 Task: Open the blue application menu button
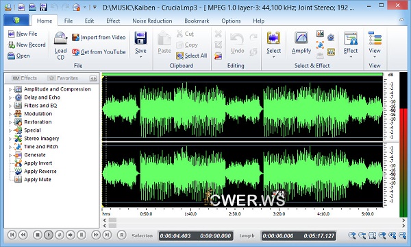16,20
